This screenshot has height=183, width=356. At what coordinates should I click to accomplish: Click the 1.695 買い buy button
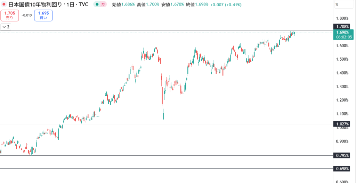pos(43,15)
